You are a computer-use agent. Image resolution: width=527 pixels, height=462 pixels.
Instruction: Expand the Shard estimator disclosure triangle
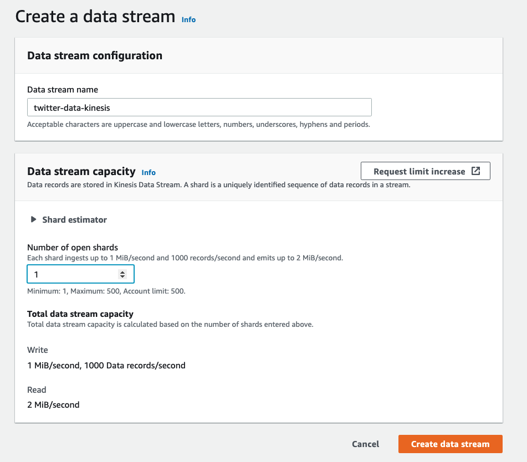pos(33,219)
